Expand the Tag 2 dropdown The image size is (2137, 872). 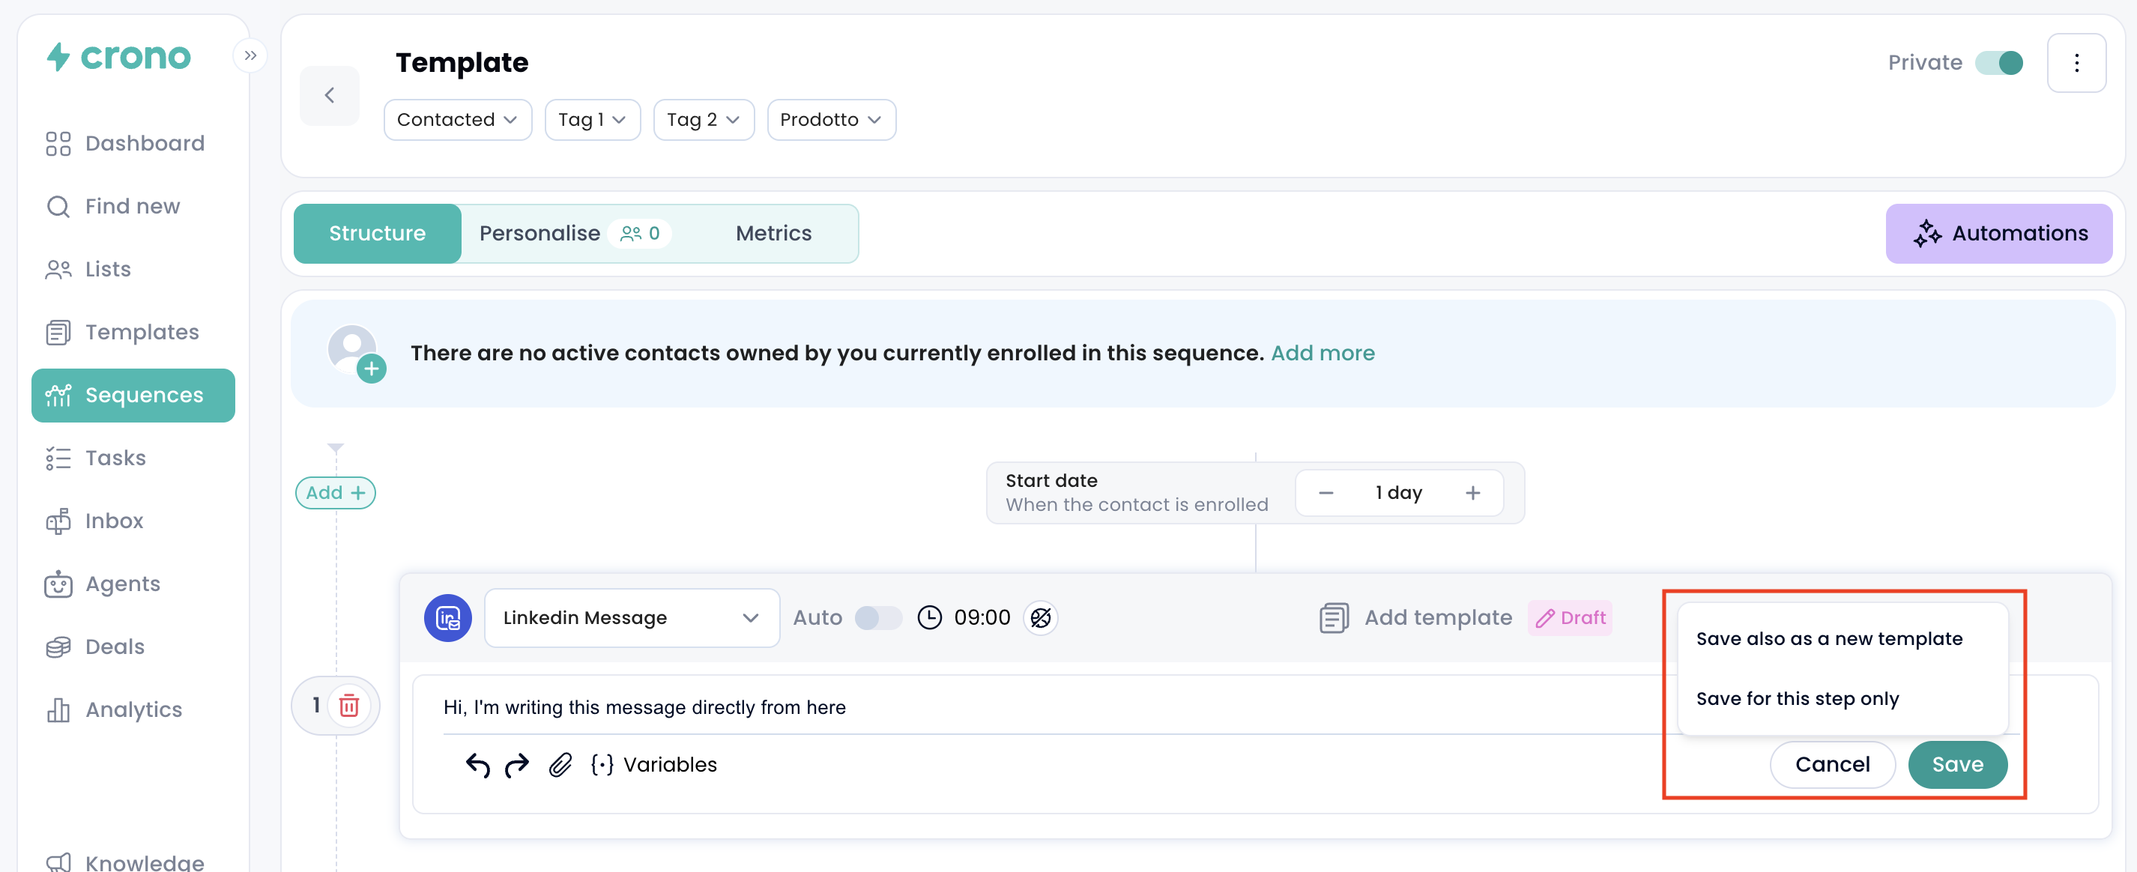pyautogui.click(x=704, y=121)
